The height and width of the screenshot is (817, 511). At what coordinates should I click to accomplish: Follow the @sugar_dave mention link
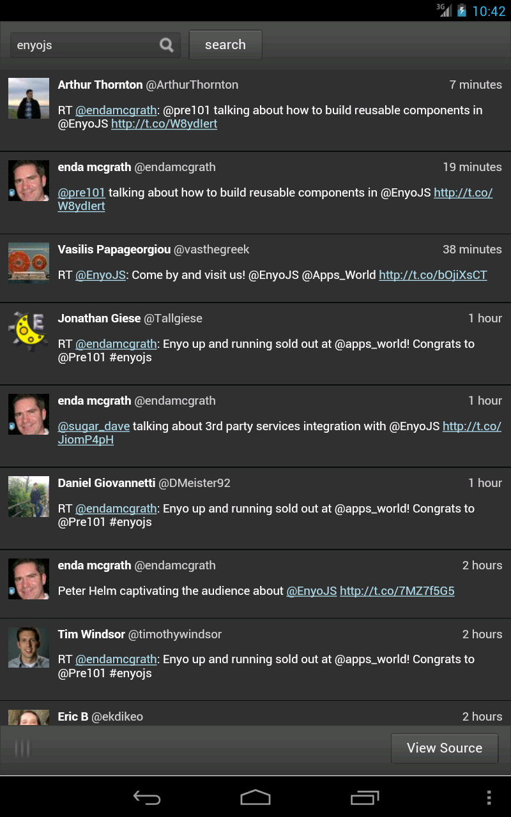tap(94, 426)
